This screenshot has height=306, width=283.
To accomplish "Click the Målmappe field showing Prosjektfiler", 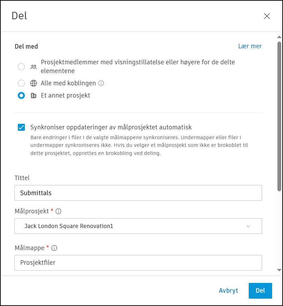I will coord(138,263).
